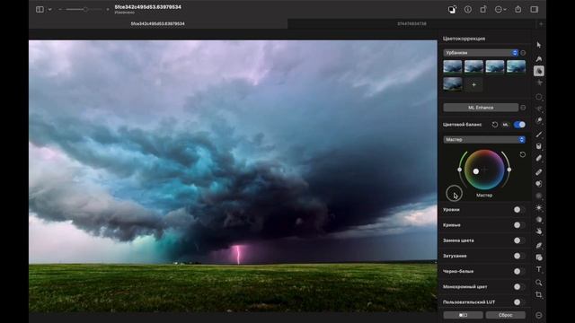Apply the preset thumbnail in second row
The height and width of the screenshot is (323, 575).
pyautogui.click(x=453, y=84)
